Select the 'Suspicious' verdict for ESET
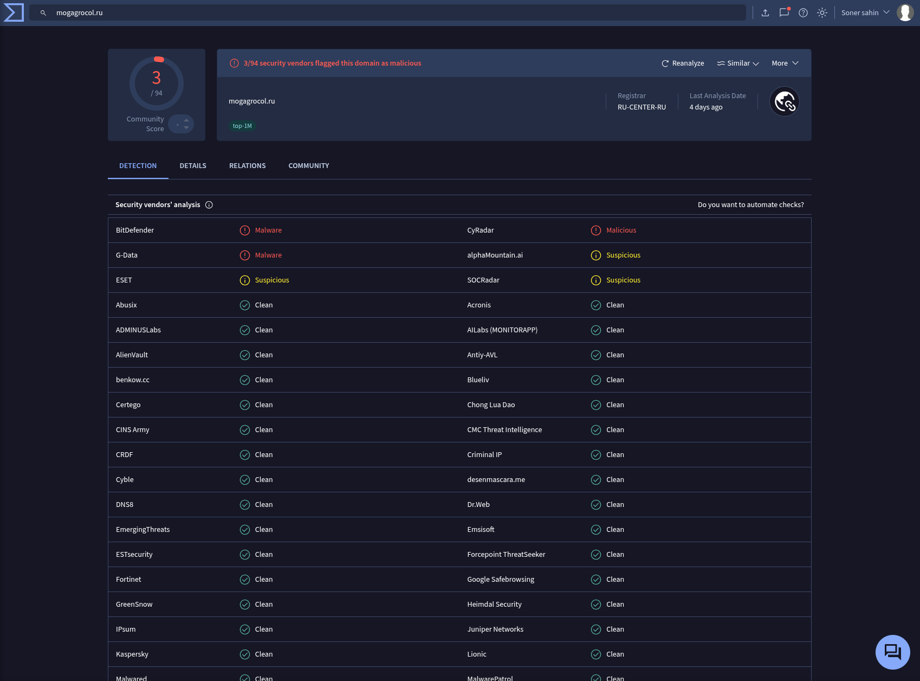The image size is (920, 681). (272, 280)
